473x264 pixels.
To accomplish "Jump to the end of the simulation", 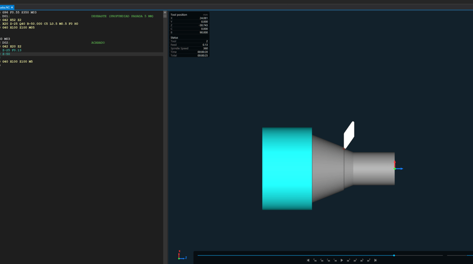I will 376,260.
